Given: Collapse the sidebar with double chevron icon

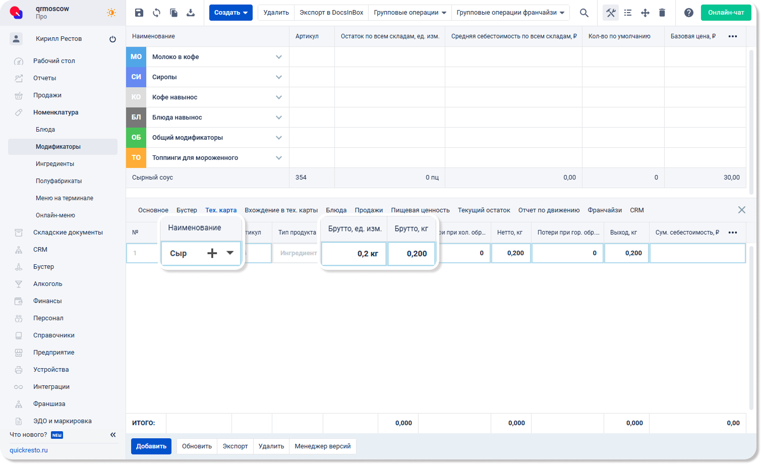Looking at the screenshot, I should pyautogui.click(x=113, y=435).
